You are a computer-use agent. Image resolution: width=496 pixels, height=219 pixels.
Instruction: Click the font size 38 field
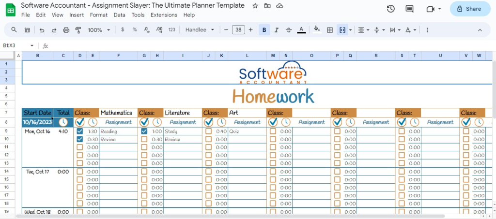[x=238, y=29]
